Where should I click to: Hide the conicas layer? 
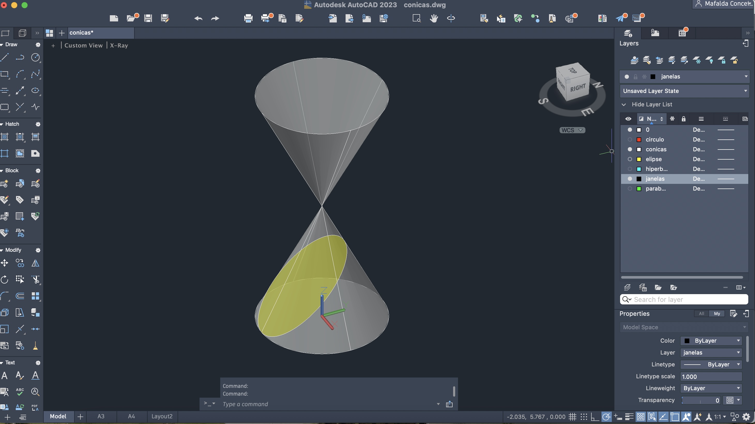coord(630,149)
